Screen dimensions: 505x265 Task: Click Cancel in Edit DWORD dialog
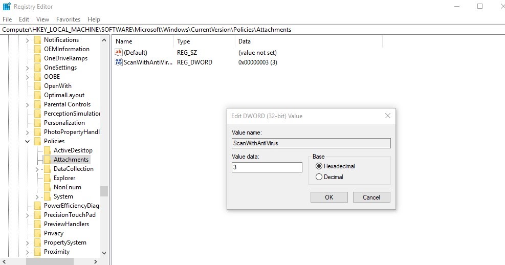[x=371, y=197]
